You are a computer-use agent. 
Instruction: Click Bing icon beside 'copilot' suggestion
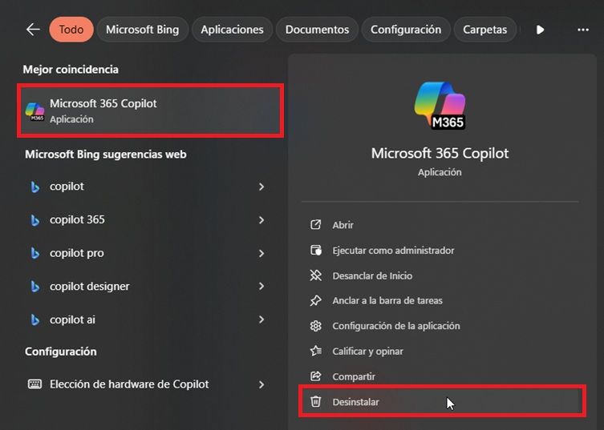point(35,187)
